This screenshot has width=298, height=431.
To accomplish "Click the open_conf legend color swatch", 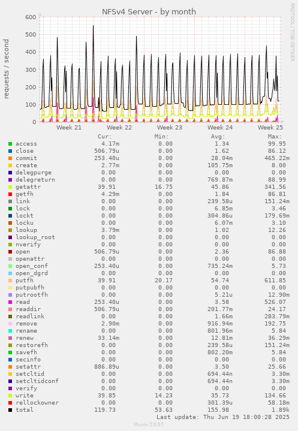I will 10,266.
